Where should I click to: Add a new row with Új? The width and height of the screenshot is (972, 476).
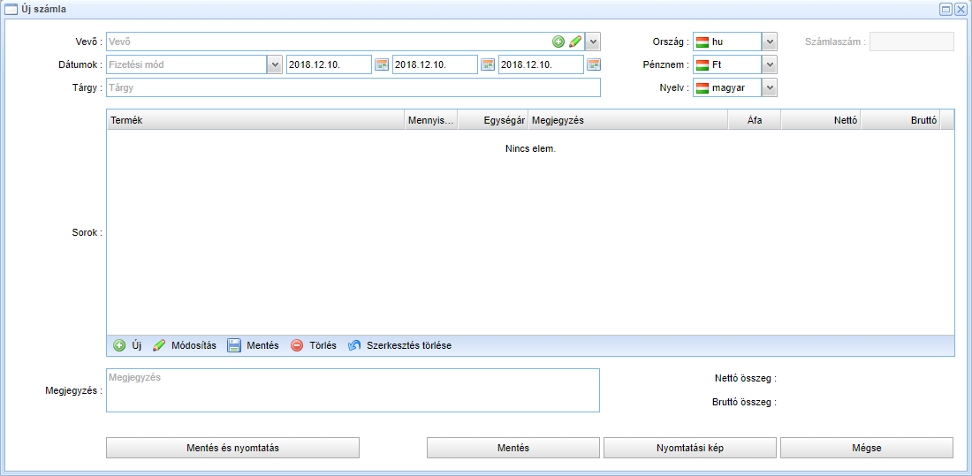click(127, 345)
